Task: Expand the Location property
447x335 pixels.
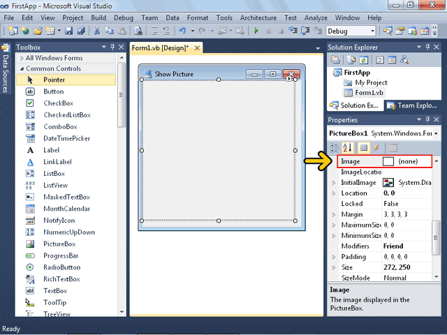Action: (x=334, y=193)
